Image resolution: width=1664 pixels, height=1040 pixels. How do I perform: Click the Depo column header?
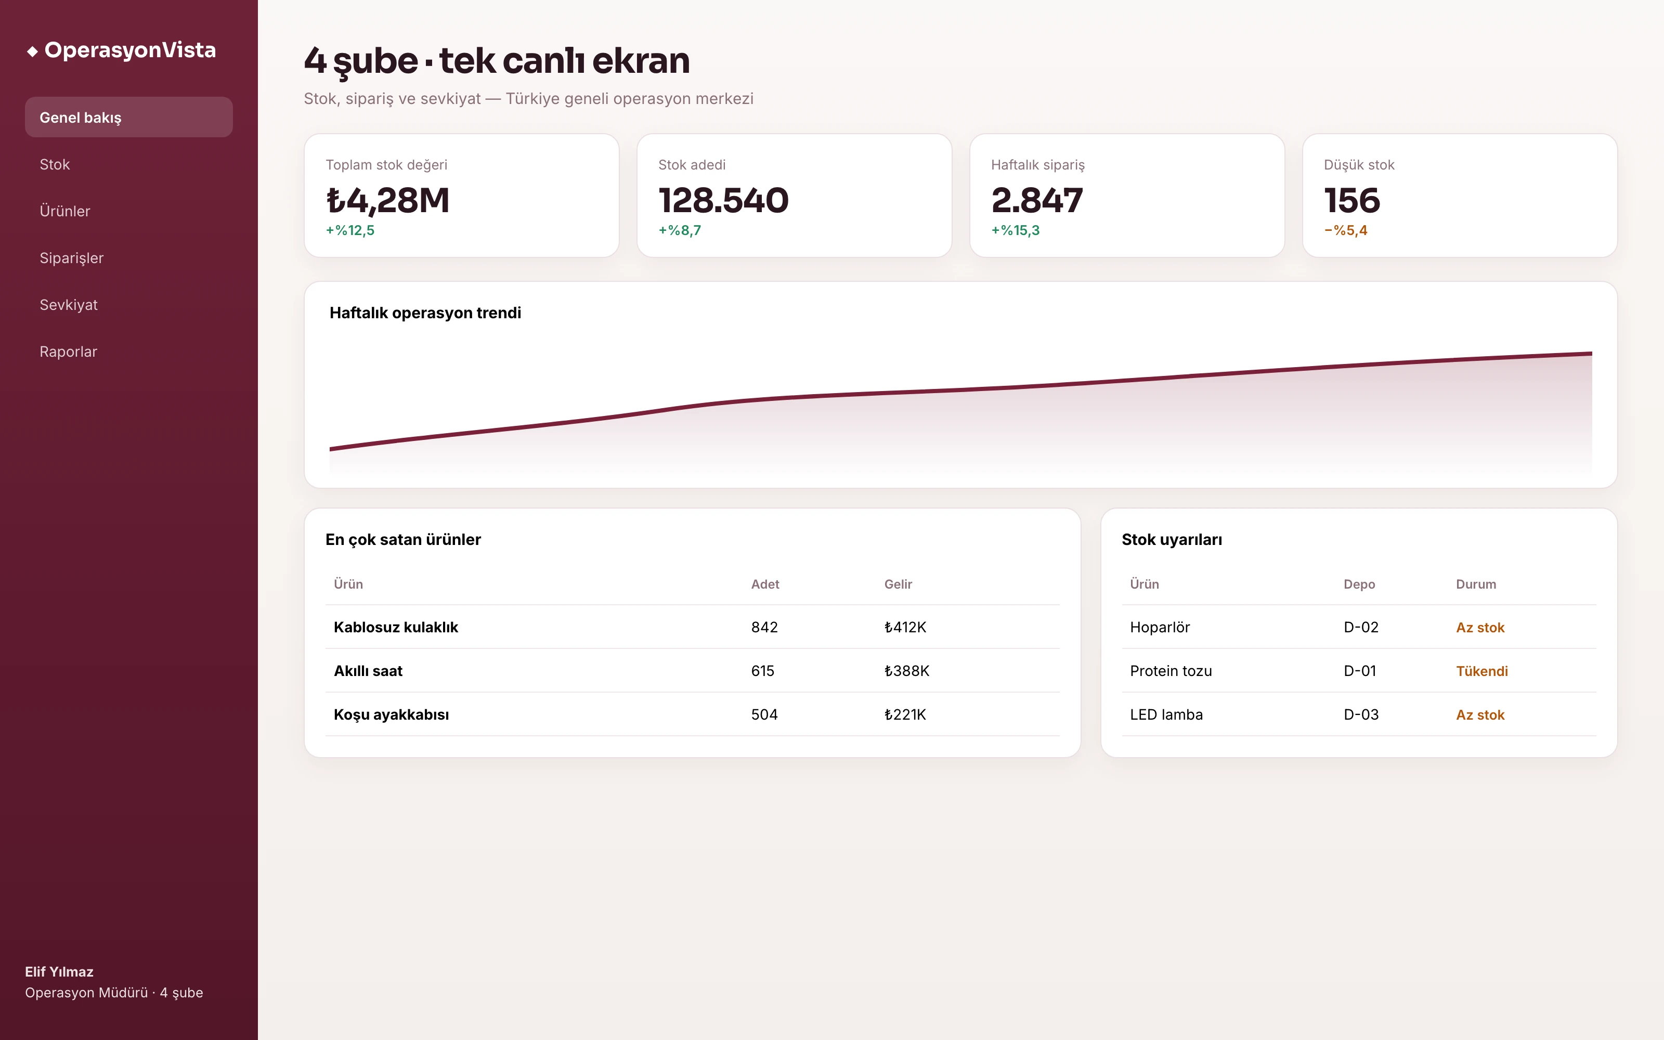click(1359, 584)
